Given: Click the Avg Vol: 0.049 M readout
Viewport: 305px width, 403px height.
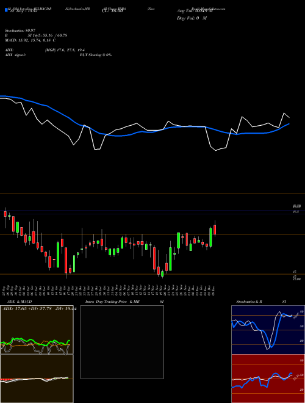Looking at the screenshot, I should (195, 11).
